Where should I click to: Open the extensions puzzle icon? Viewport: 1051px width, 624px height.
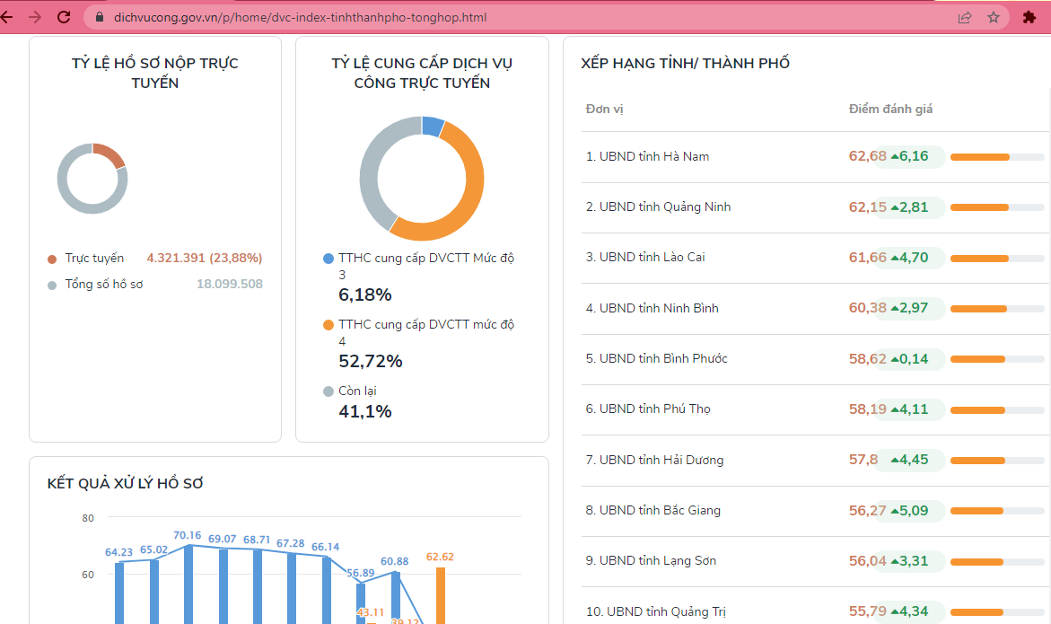coord(1029,17)
